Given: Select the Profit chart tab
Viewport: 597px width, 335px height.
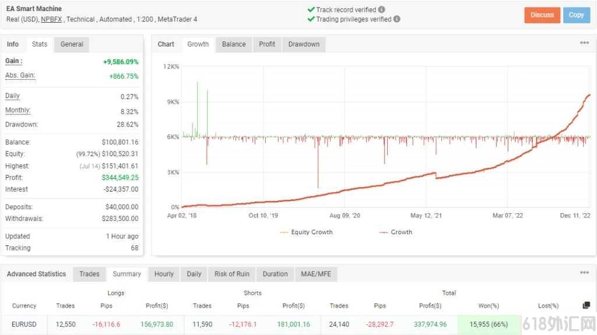Looking at the screenshot, I should pyautogui.click(x=267, y=44).
